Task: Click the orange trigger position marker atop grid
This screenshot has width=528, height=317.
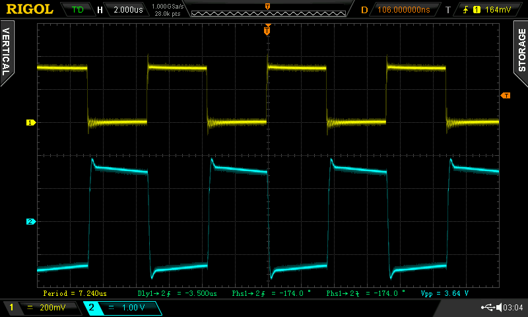Action: [x=267, y=30]
